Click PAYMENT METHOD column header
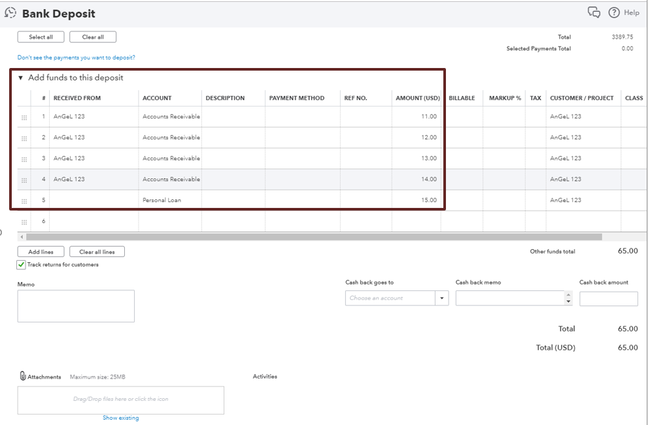Image resolution: width=648 pixels, height=425 pixels. click(297, 98)
